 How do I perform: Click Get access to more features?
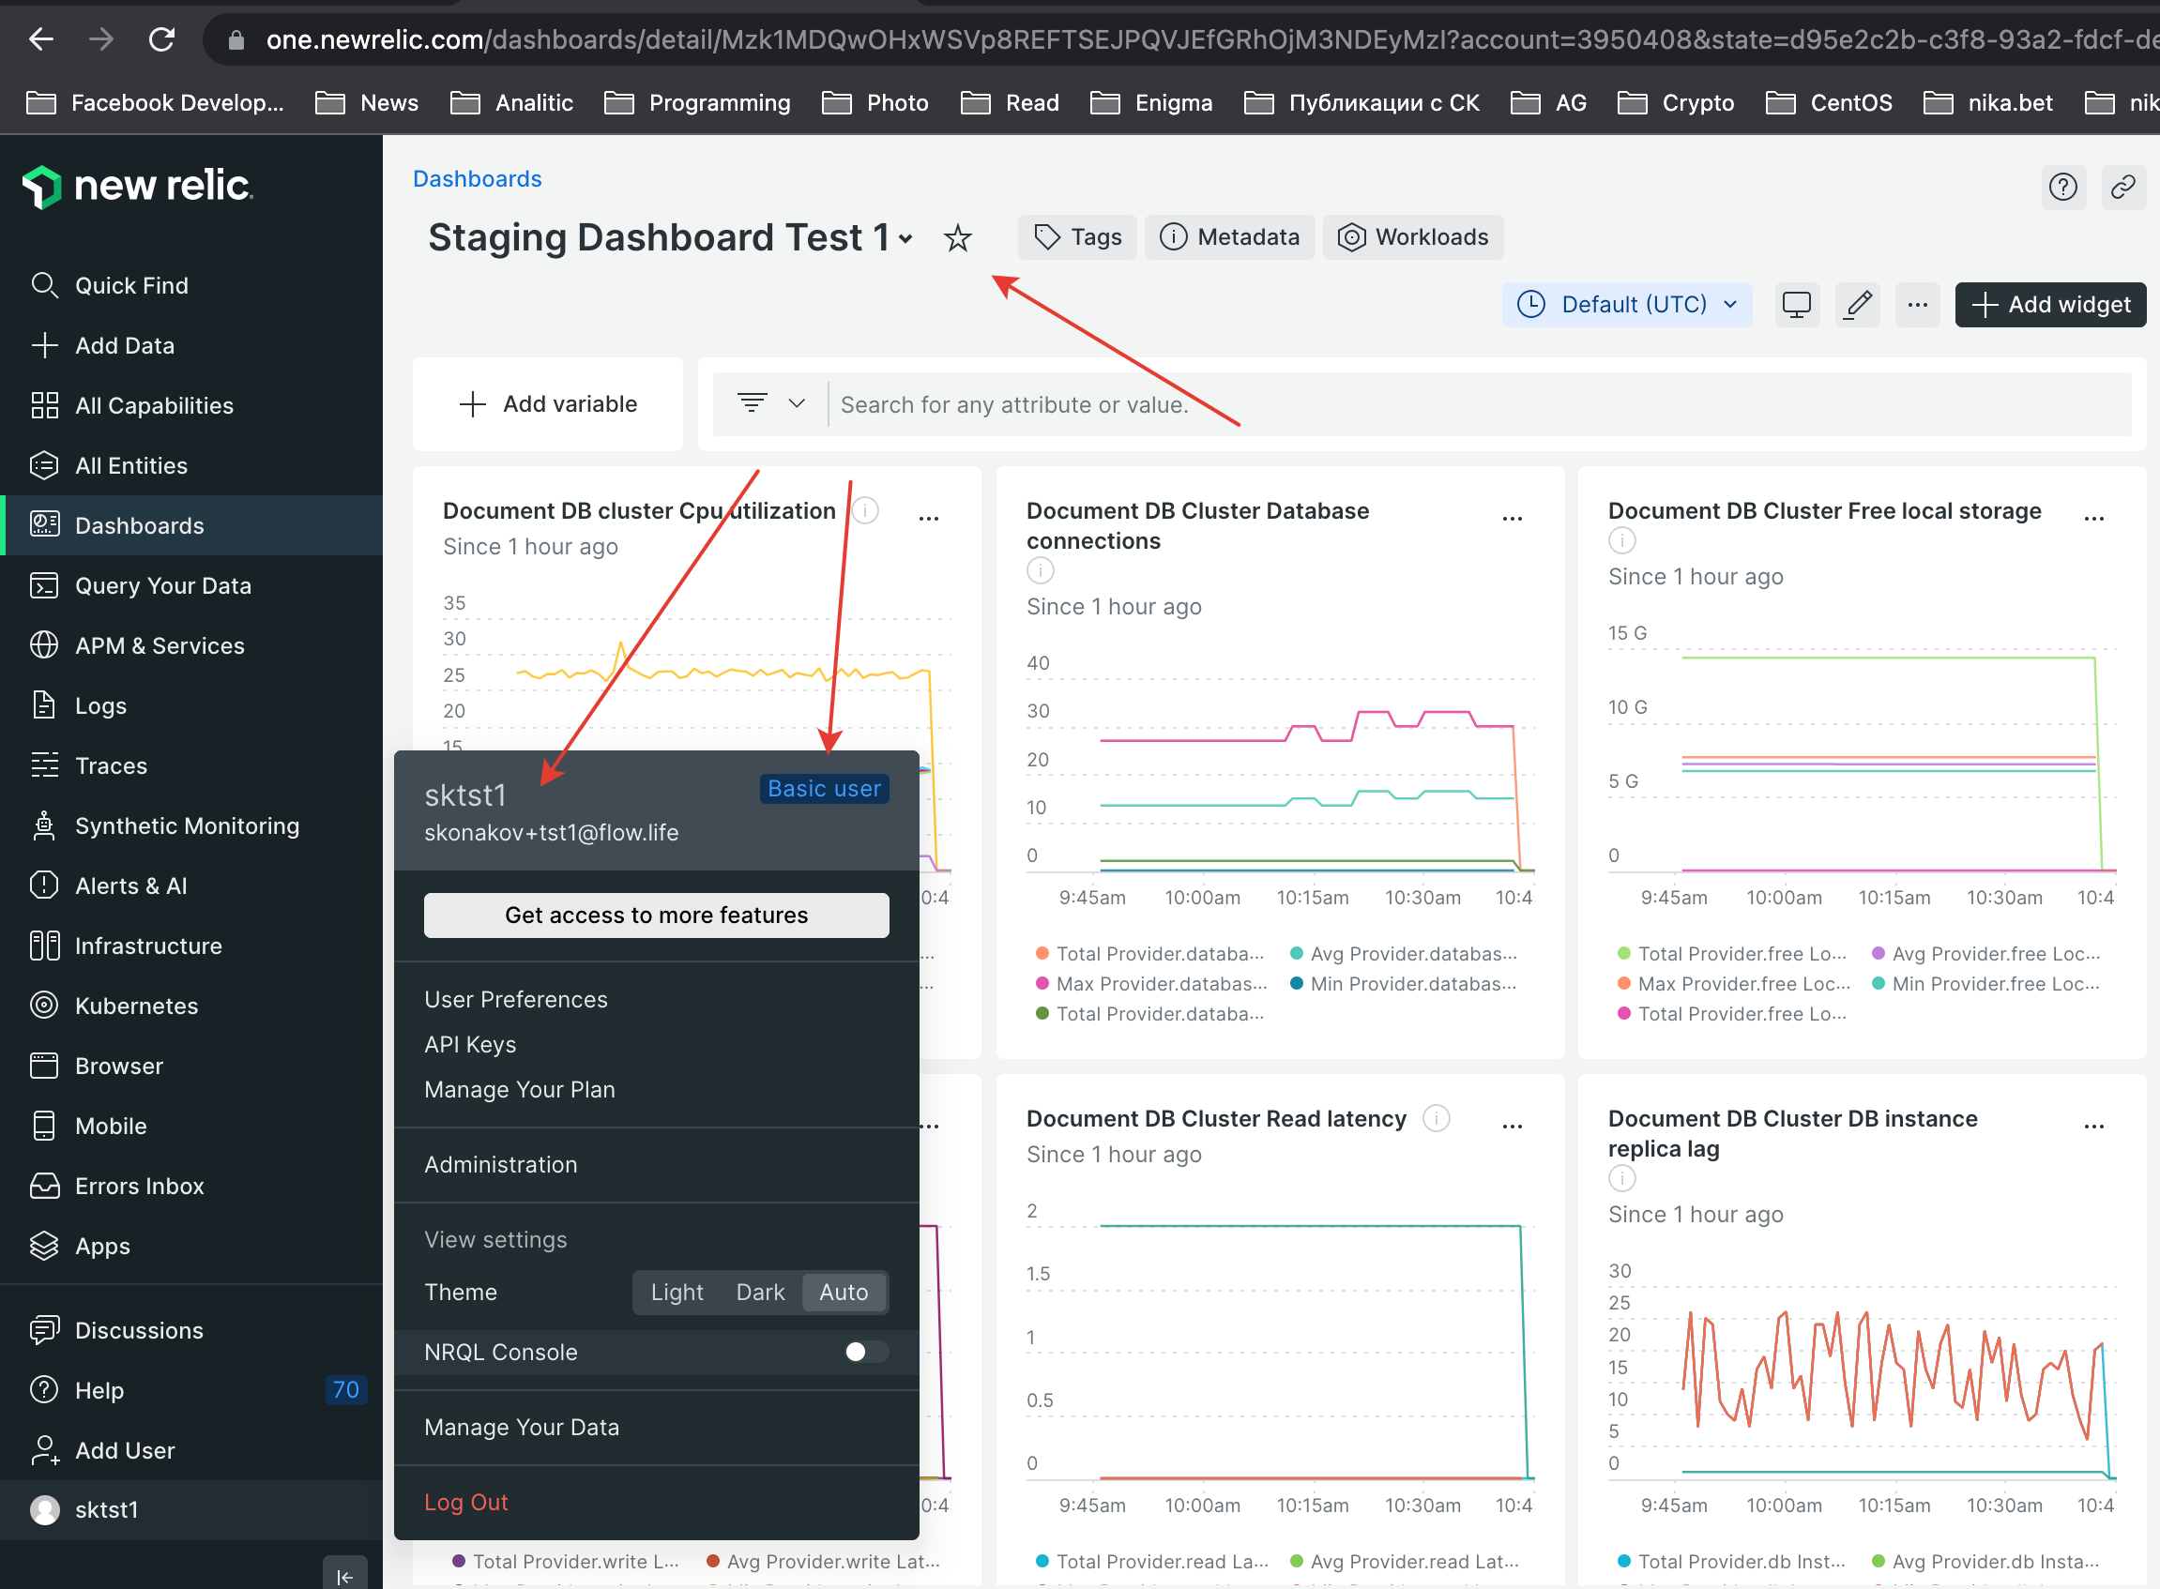[x=656, y=915]
